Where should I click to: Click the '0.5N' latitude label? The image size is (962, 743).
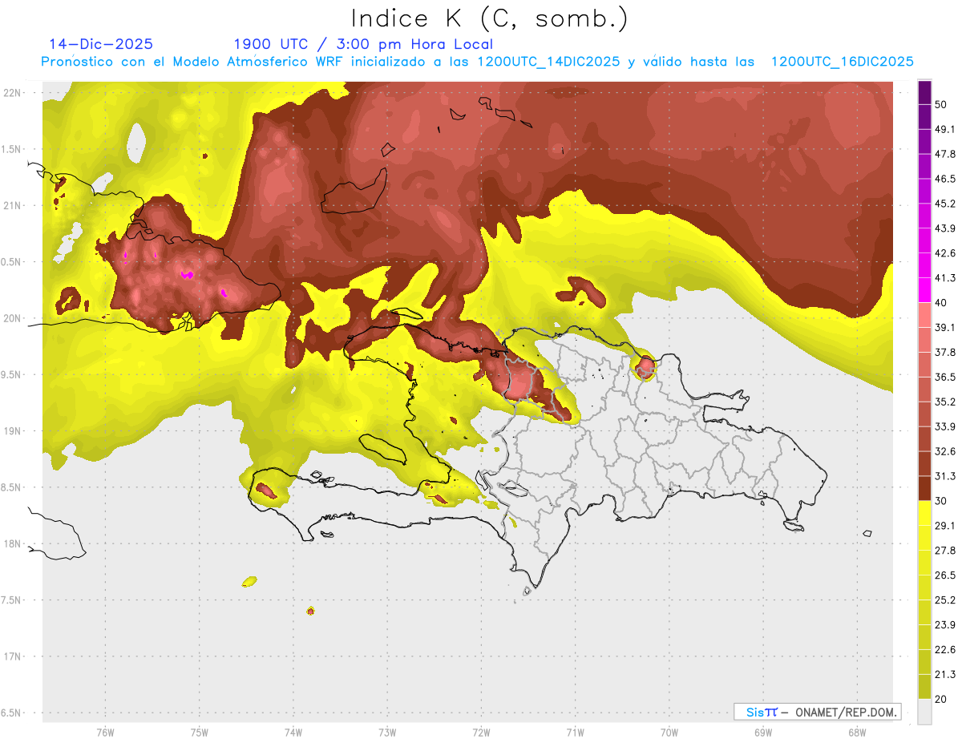(x=12, y=262)
